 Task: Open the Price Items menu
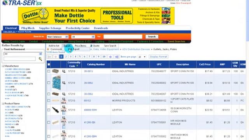point(81,46)
